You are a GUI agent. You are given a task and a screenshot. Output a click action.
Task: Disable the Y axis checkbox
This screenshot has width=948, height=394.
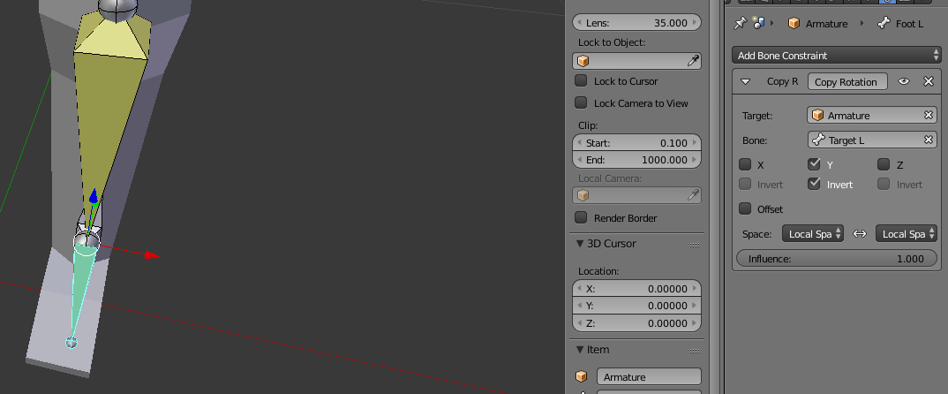815,163
